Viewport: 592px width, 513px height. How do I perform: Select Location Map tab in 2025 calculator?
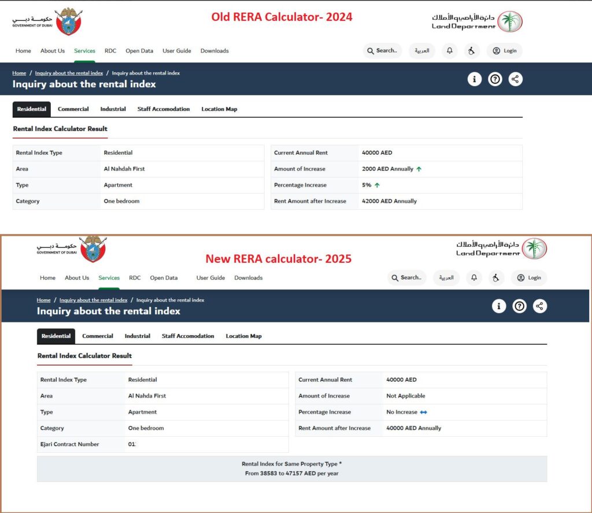(243, 336)
